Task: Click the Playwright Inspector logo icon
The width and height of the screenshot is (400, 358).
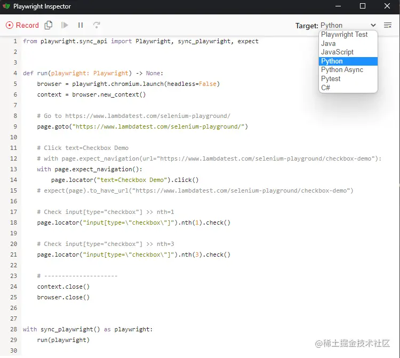Action: (x=6, y=6)
